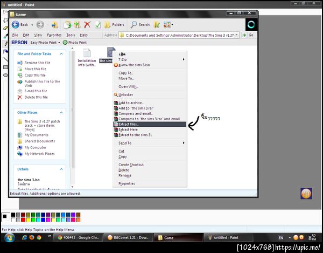Expand the 7-Zip submenu entry
The width and height of the screenshot is (323, 253).
pyautogui.click(x=150, y=59)
